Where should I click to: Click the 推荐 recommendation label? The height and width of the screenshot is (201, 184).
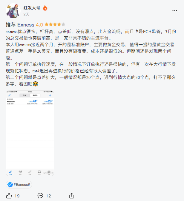click(10, 25)
